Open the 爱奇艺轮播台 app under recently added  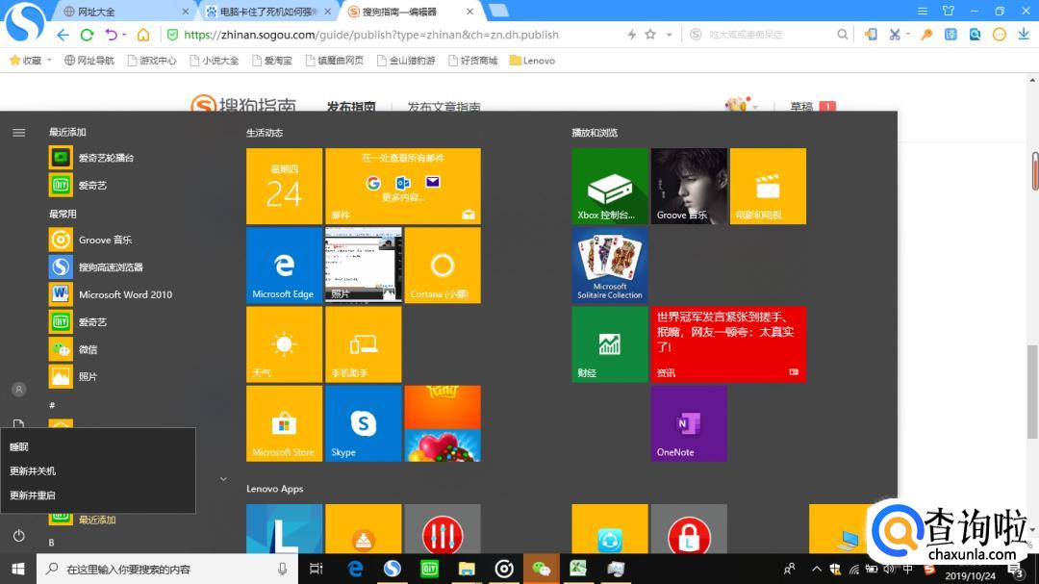point(92,158)
